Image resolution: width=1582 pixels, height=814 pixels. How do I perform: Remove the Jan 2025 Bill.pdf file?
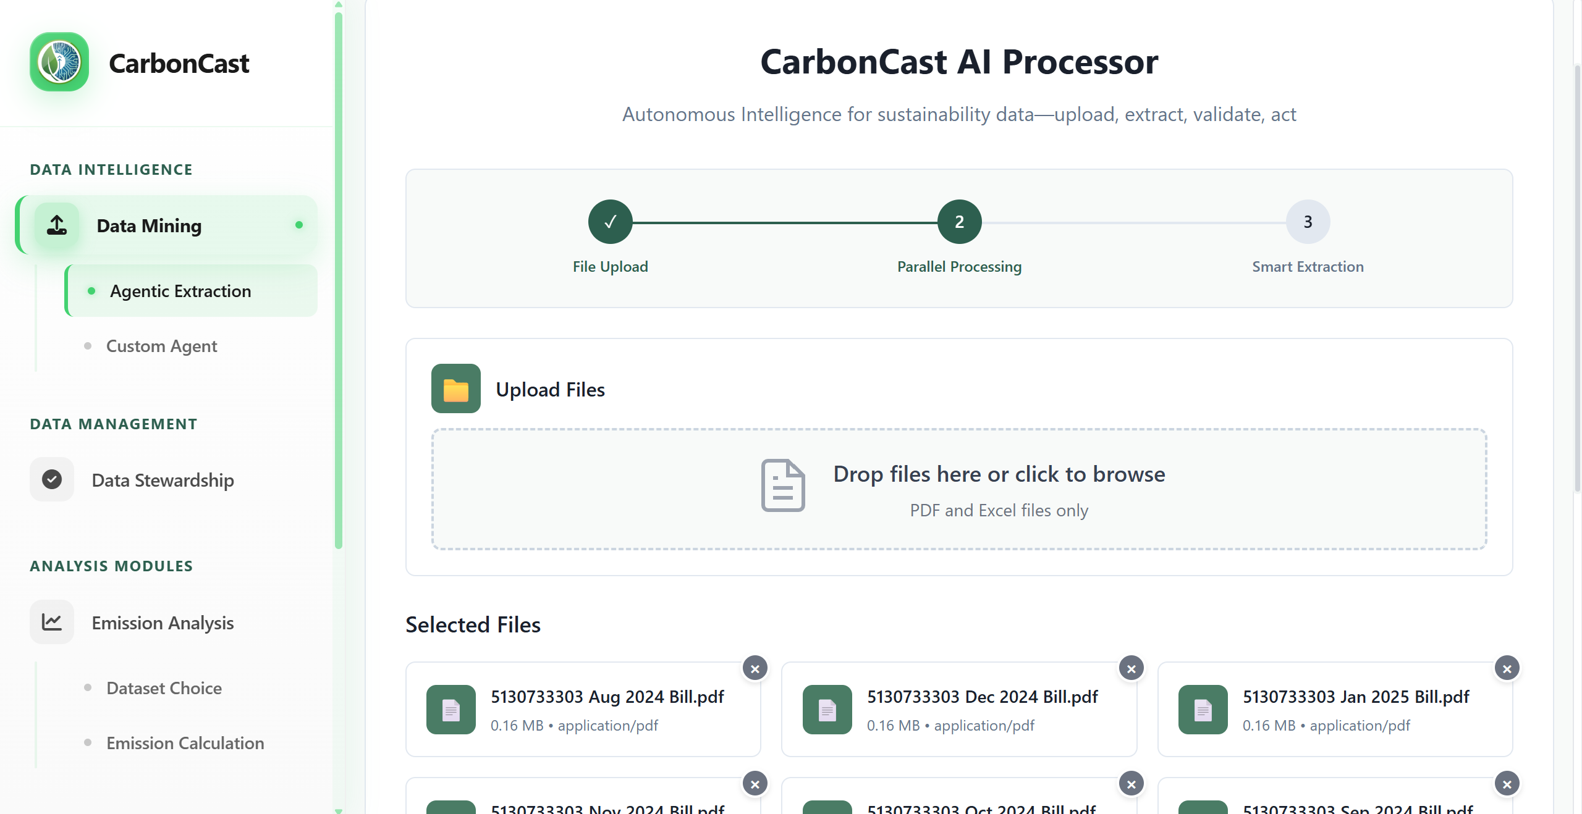1507,669
